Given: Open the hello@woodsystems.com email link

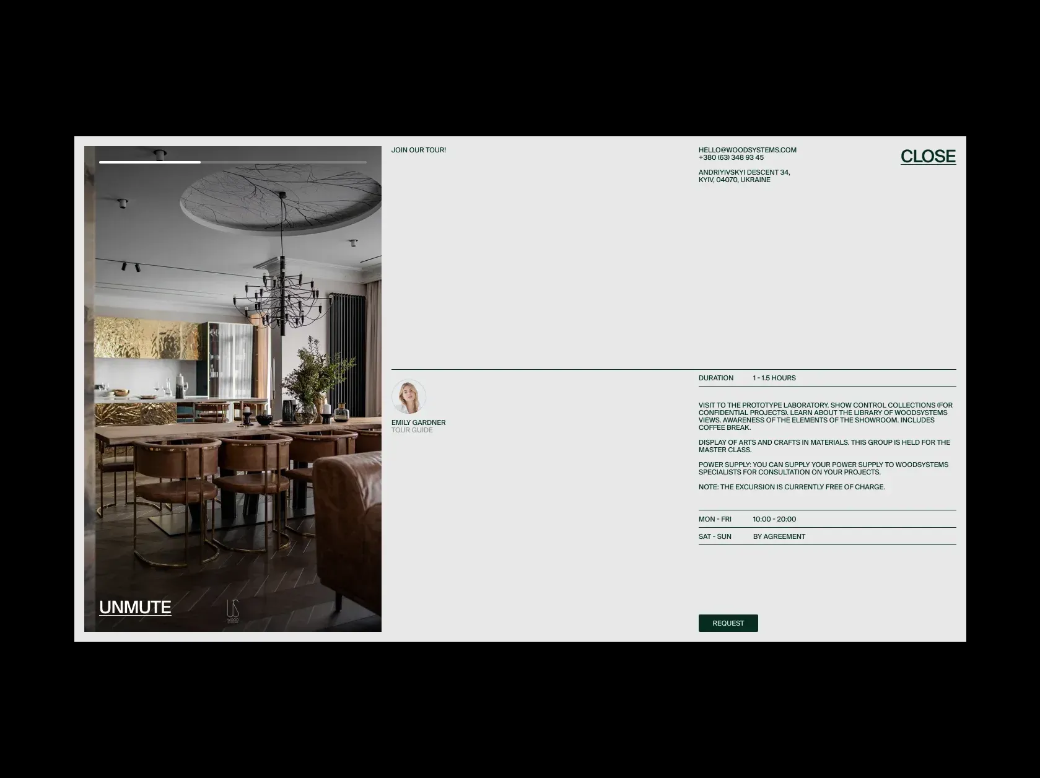Looking at the screenshot, I should point(747,150).
